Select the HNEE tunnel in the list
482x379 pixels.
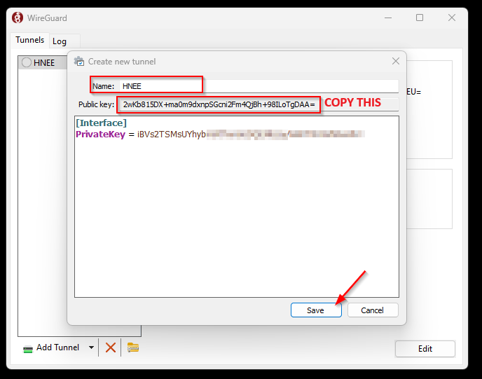[43, 63]
